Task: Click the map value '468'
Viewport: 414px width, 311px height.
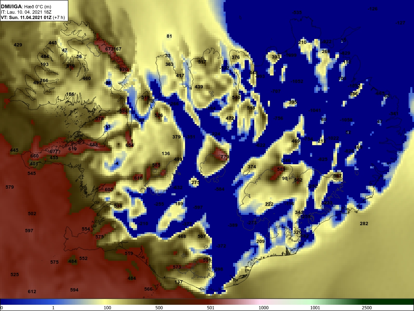Action: (x=182, y=236)
